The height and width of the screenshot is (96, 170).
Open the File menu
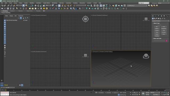tap(2, 3)
